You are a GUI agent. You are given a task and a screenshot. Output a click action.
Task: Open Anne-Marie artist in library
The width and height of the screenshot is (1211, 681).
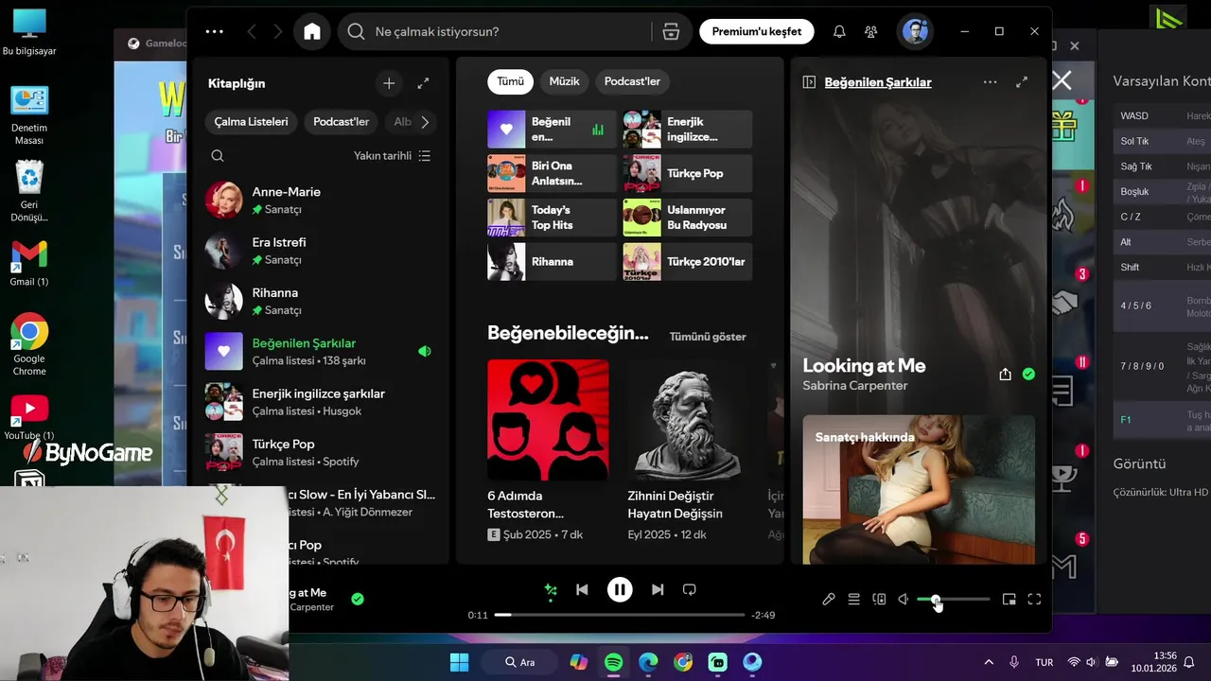pos(320,200)
